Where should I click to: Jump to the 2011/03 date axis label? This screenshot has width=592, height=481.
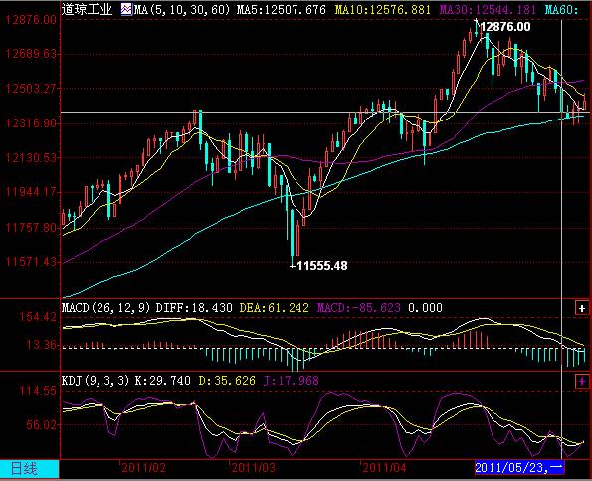(254, 468)
